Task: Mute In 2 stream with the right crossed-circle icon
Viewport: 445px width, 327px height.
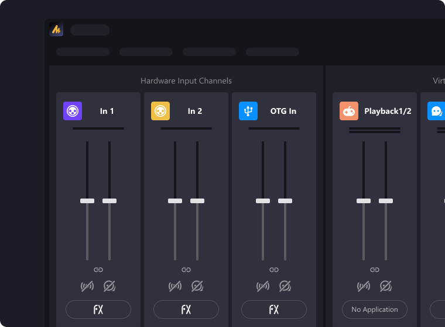Action: click(x=197, y=286)
